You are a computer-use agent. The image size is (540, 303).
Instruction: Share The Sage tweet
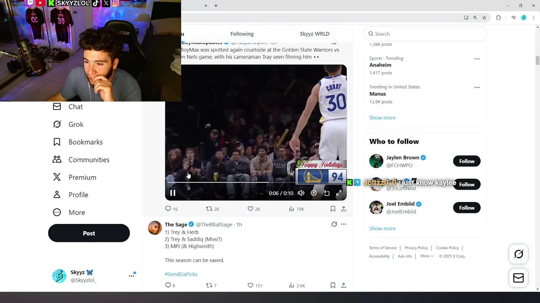pyautogui.click(x=343, y=285)
